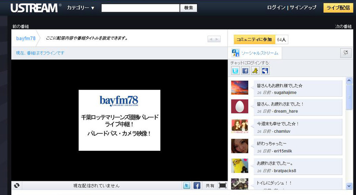Toggle fullscreen in the video player
Viewport: 356px width, 195px height.
pyautogui.click(x=222, y=186)
